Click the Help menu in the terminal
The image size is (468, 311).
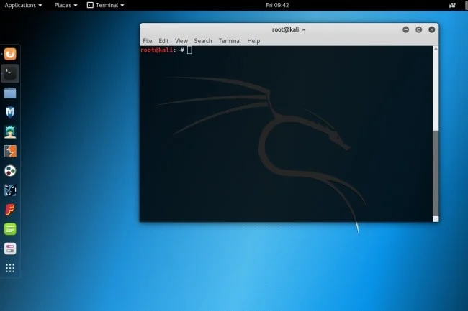253,41
